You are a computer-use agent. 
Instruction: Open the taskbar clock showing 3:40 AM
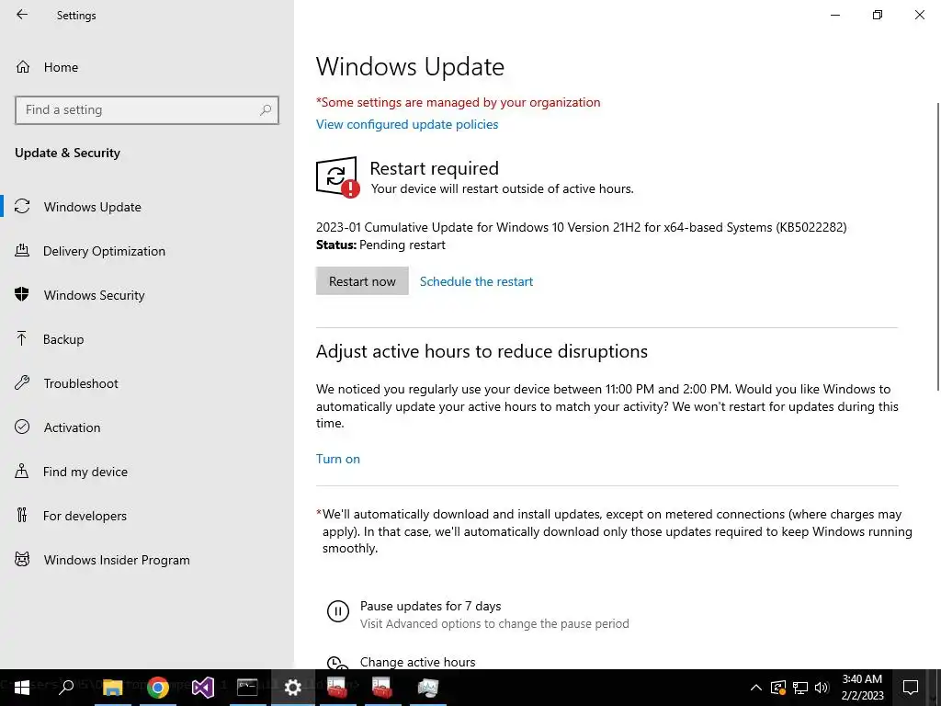pos(862,688)
